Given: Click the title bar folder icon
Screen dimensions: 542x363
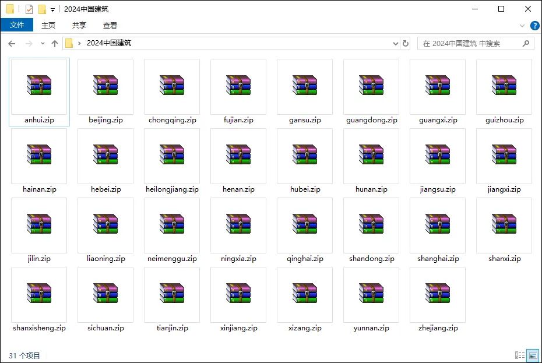Looking at the screenshot, I should 10,9.
